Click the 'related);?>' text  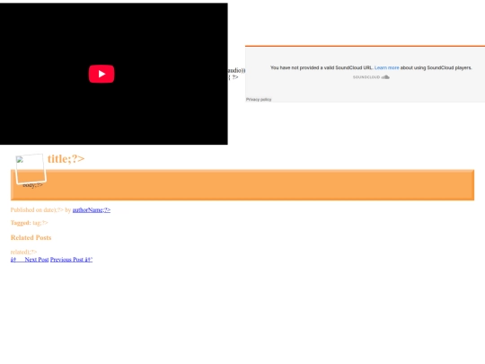(x=23, y=252)
